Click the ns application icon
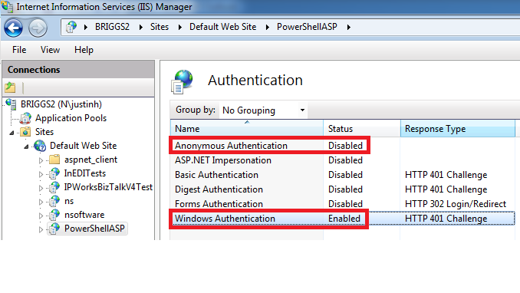This screenshot has width=520, height=293. point(54,202)
